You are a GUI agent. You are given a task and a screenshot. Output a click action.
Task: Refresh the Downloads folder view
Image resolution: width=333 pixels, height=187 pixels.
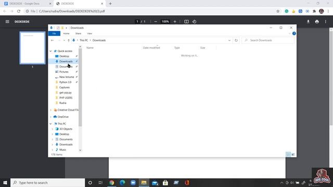(x=236, y=41)
